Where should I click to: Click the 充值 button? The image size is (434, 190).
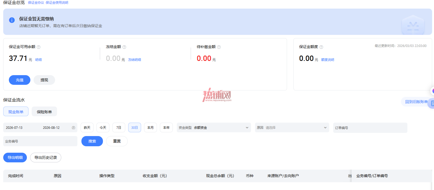(x=20, y=80)
